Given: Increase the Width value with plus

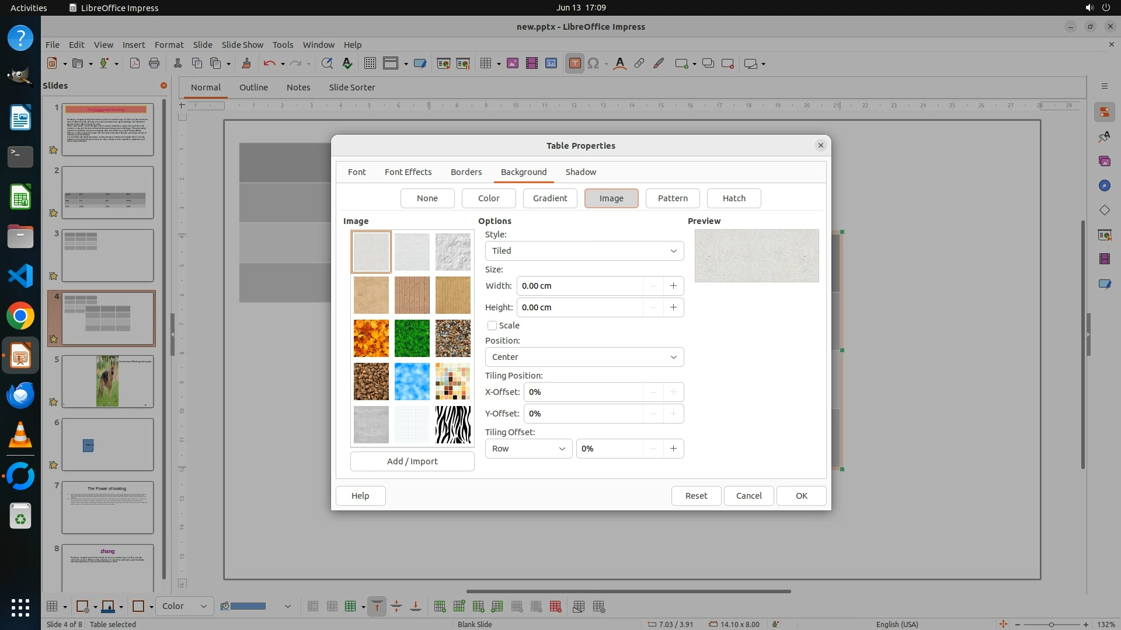Looking at the screenshot, I should point(673,286).
